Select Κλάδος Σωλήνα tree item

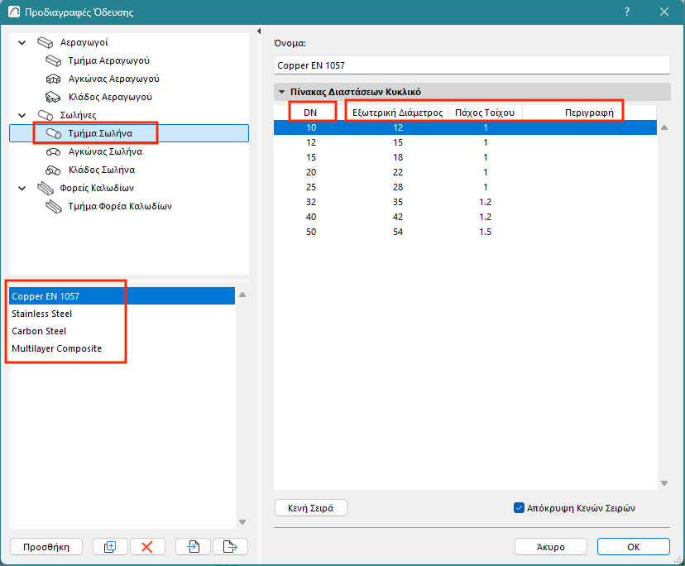(x=102, y=170)
